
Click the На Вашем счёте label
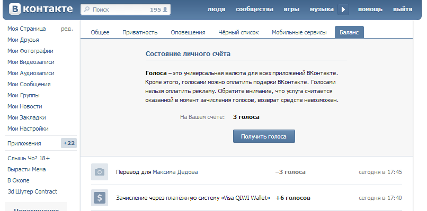[202, 117]
